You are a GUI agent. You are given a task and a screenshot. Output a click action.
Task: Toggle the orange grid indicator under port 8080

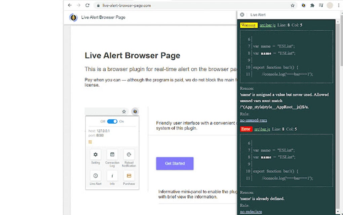point(90,142)
